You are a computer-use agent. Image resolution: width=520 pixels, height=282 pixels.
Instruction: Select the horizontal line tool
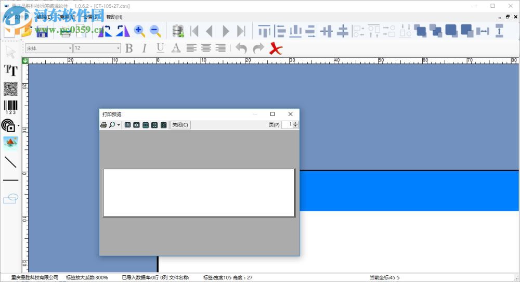10,181
